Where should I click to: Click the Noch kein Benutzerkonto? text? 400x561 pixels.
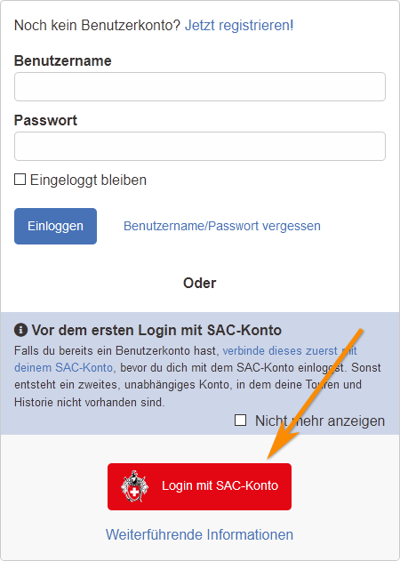(97, 26)
